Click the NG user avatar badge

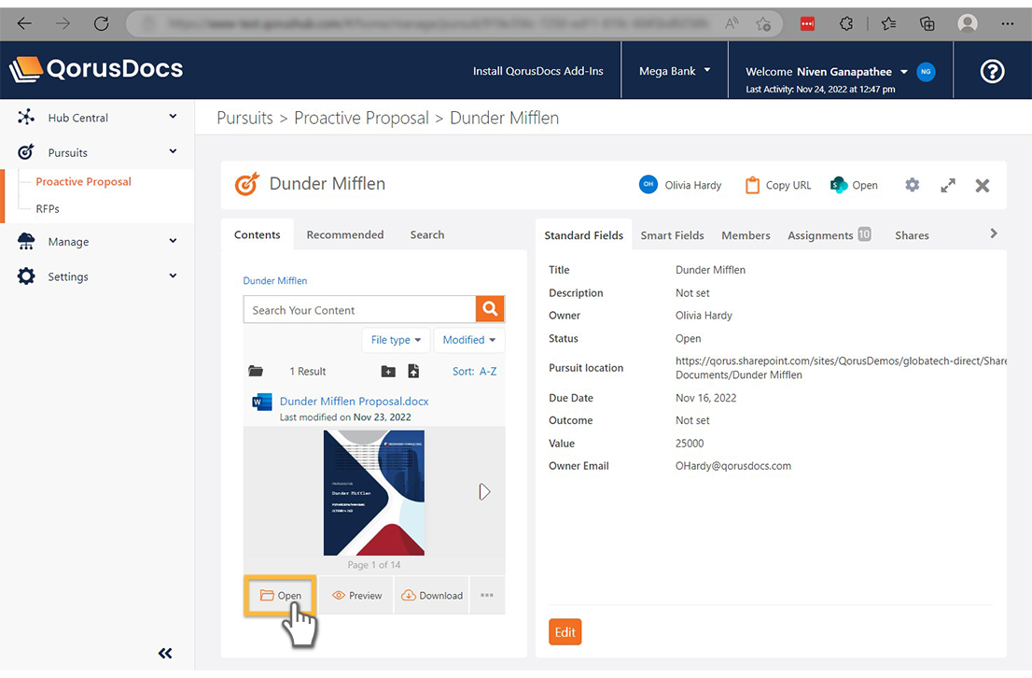tap(926, 71)
